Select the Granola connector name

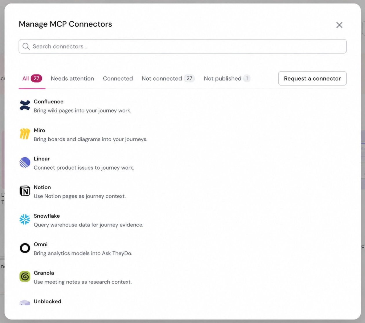coord(44,273)
